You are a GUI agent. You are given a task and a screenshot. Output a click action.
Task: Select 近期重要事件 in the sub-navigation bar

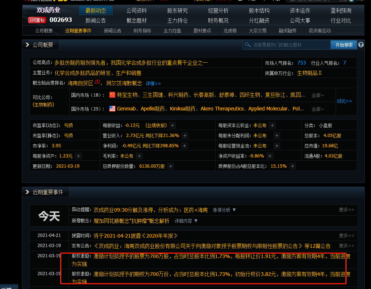click(78, 31)
